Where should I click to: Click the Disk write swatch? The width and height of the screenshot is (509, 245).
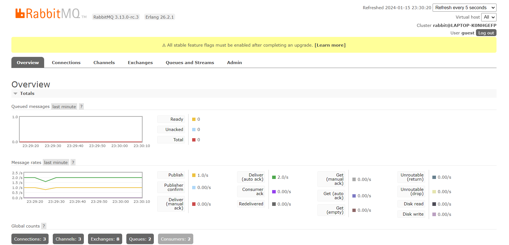pos(434,214)
